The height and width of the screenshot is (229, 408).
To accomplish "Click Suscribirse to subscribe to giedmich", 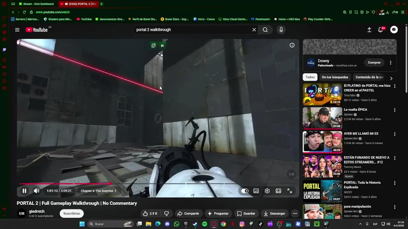I will point(71,213).
